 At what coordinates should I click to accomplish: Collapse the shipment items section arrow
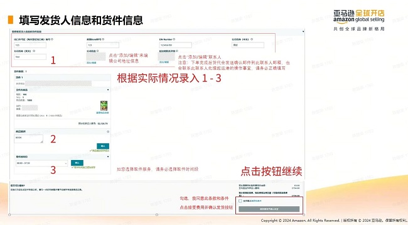[x=108, y=90]
